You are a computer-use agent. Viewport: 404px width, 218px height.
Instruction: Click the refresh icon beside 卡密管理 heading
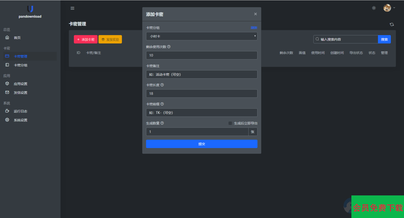click(392, 24)
